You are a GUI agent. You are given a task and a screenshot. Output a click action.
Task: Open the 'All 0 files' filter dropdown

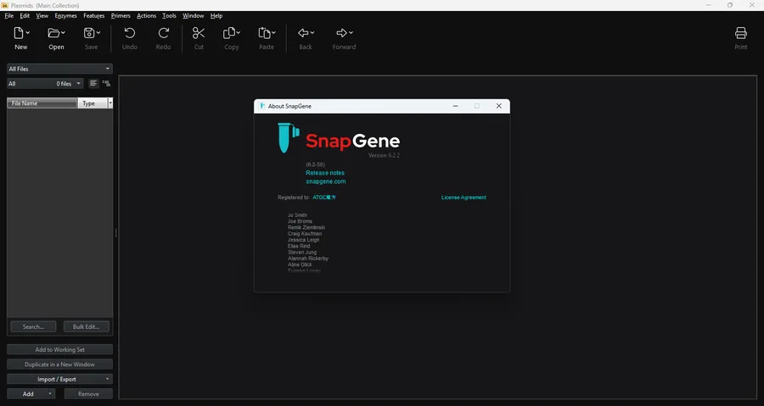(45, 84)
